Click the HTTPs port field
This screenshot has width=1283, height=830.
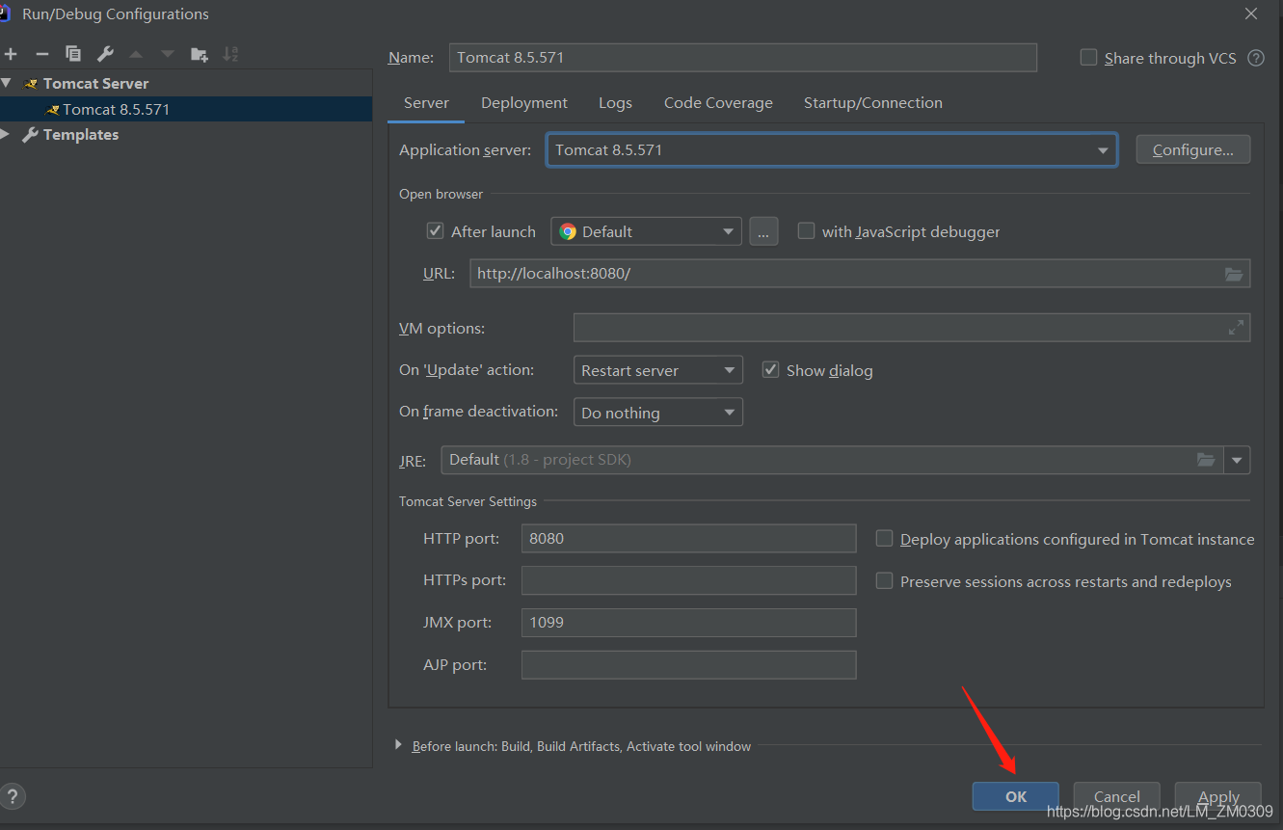tap(688, 580)
